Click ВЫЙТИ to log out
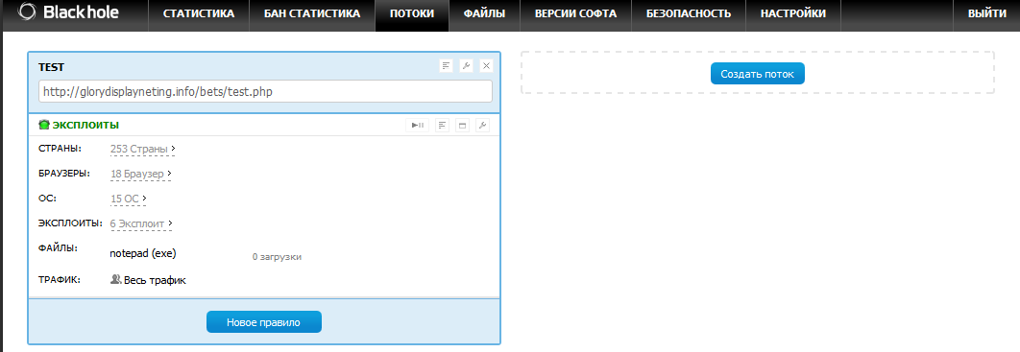This screenshot has width=1020, height=352. [987, 13]
